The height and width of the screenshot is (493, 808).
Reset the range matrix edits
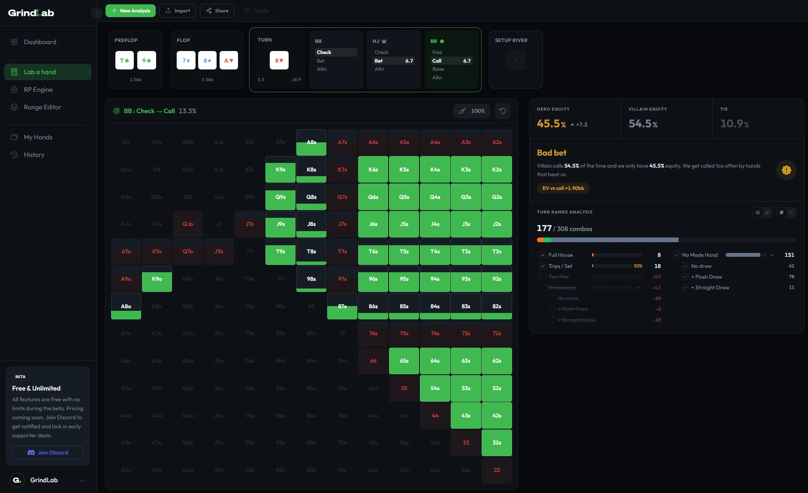502,111
